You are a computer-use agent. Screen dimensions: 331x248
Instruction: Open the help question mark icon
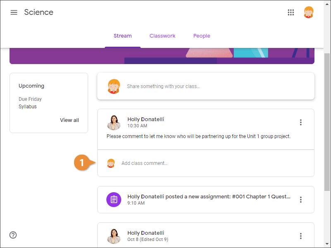coord(13,235)
